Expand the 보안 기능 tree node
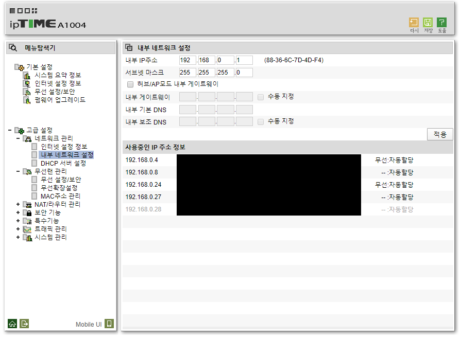 [18, 212]
